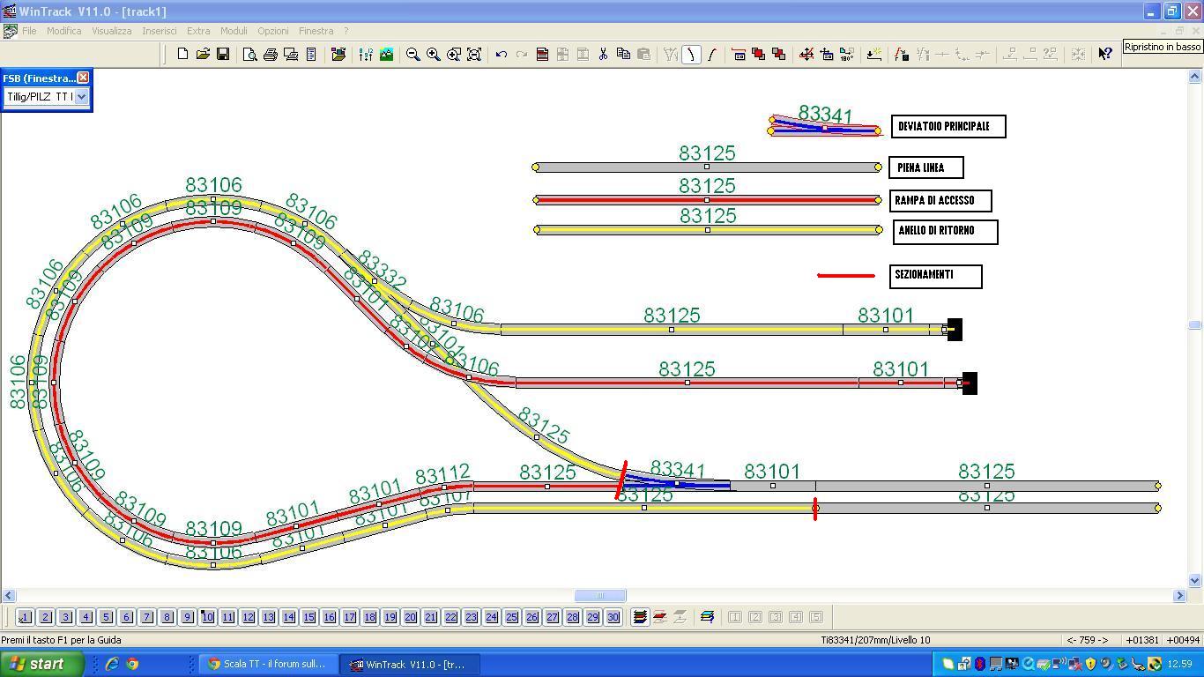This screenshot has width=1204, height=677.
Task: Open the parts list document icon
Action: pyautogui.click(x=311, y=54)
